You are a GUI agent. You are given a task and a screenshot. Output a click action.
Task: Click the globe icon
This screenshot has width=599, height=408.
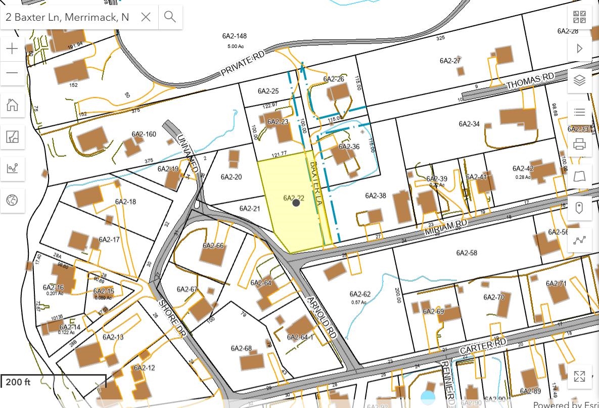coord(12,200)
